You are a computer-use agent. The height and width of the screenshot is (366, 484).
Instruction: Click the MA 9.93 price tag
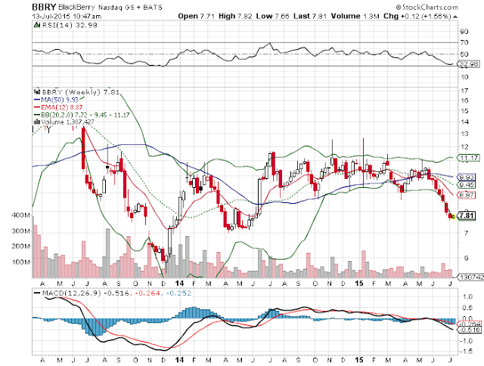coord(467,177)
